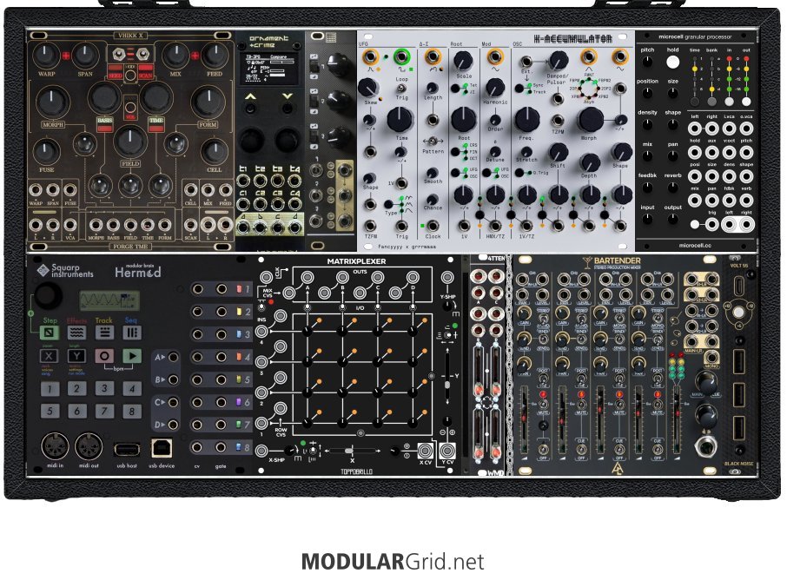Toggle Bartender channel 1 STEREO/MONO switch
The height and width of the screenshot is (580, 787).
pyautogui.click(x=544, y=318)
